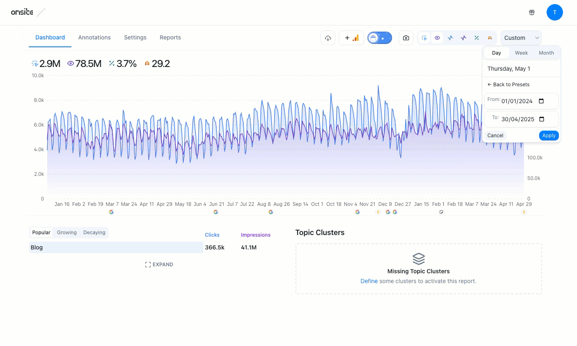Open the Custom date range dropdown

521,38
